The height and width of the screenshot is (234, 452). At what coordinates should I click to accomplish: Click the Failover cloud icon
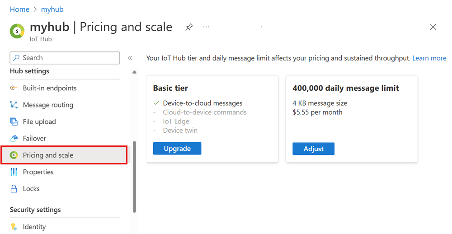[x=14, y=138]
